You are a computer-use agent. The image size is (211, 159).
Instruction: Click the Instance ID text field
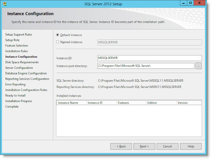[149, 58]
